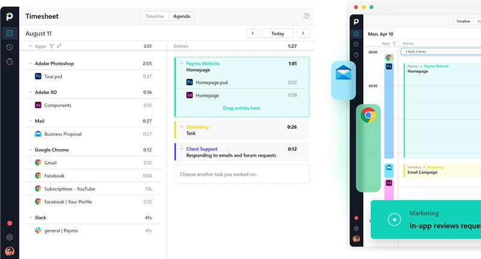Click Mon, Apr 10 date in right window

(x=381, y=34)
